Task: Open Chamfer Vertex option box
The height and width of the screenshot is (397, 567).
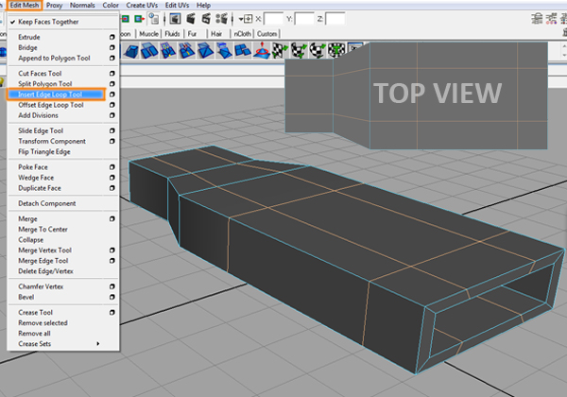Action: click(112, 286)
